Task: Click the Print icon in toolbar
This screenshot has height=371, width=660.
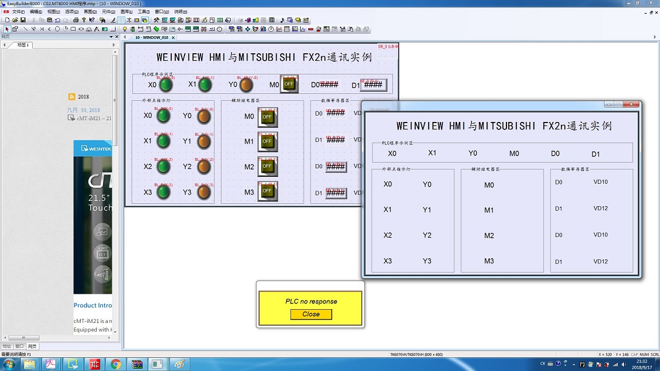Action: tap(75, 20)
